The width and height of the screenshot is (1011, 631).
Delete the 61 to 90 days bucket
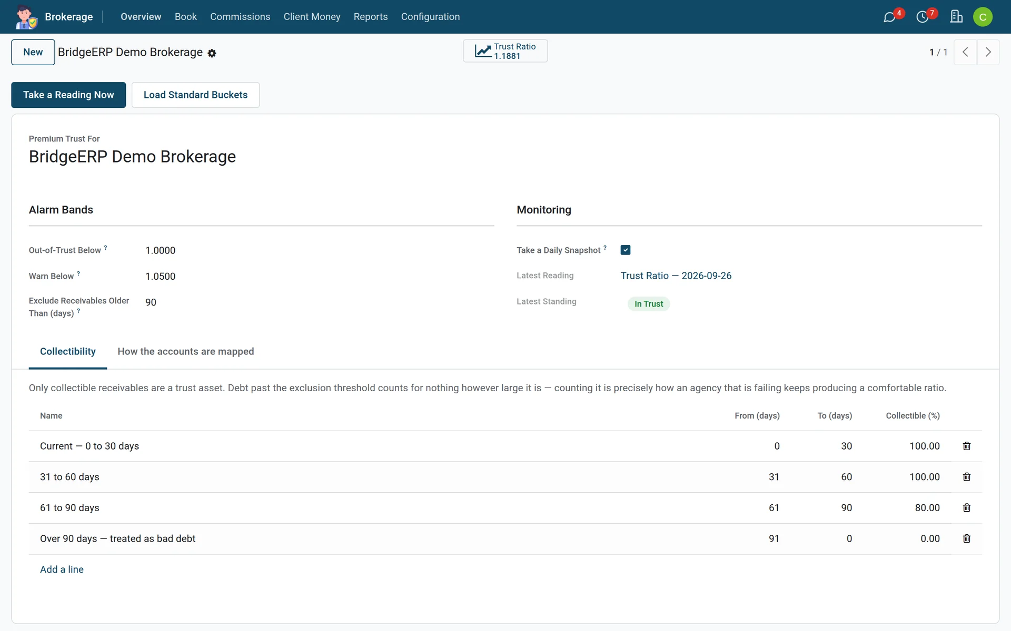(x=967, y=508)
